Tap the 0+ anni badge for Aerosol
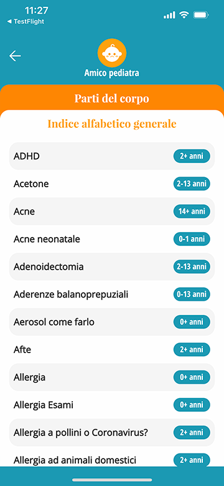 pos(192,322)
